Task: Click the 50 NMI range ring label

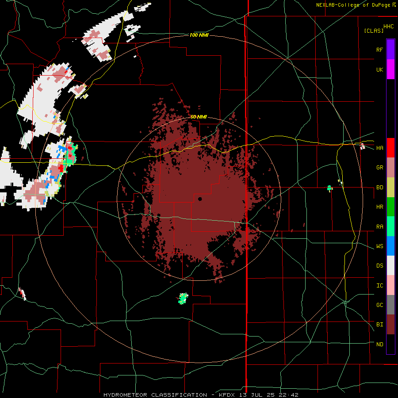Action: pos(199,117)
